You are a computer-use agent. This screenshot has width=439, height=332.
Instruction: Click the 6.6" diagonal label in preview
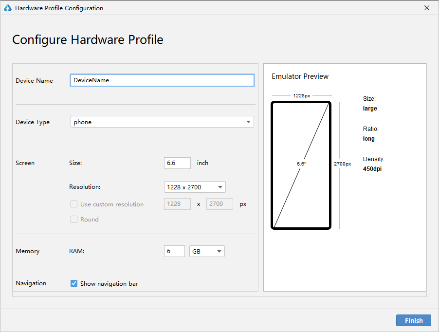301,164
